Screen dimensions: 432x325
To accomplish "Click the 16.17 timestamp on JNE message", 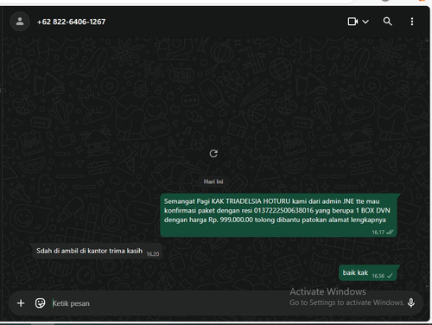I will (378, 233).
